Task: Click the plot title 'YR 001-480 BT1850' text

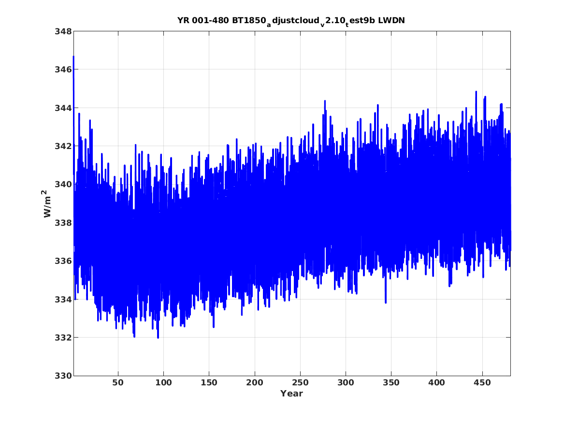Action: [221, 20]
